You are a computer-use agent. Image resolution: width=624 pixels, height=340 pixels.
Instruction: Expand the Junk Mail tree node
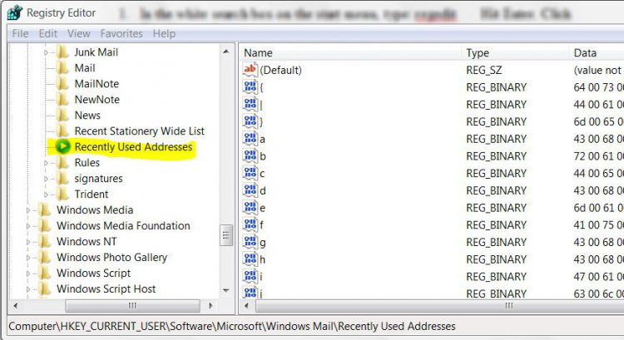(46, 52)
